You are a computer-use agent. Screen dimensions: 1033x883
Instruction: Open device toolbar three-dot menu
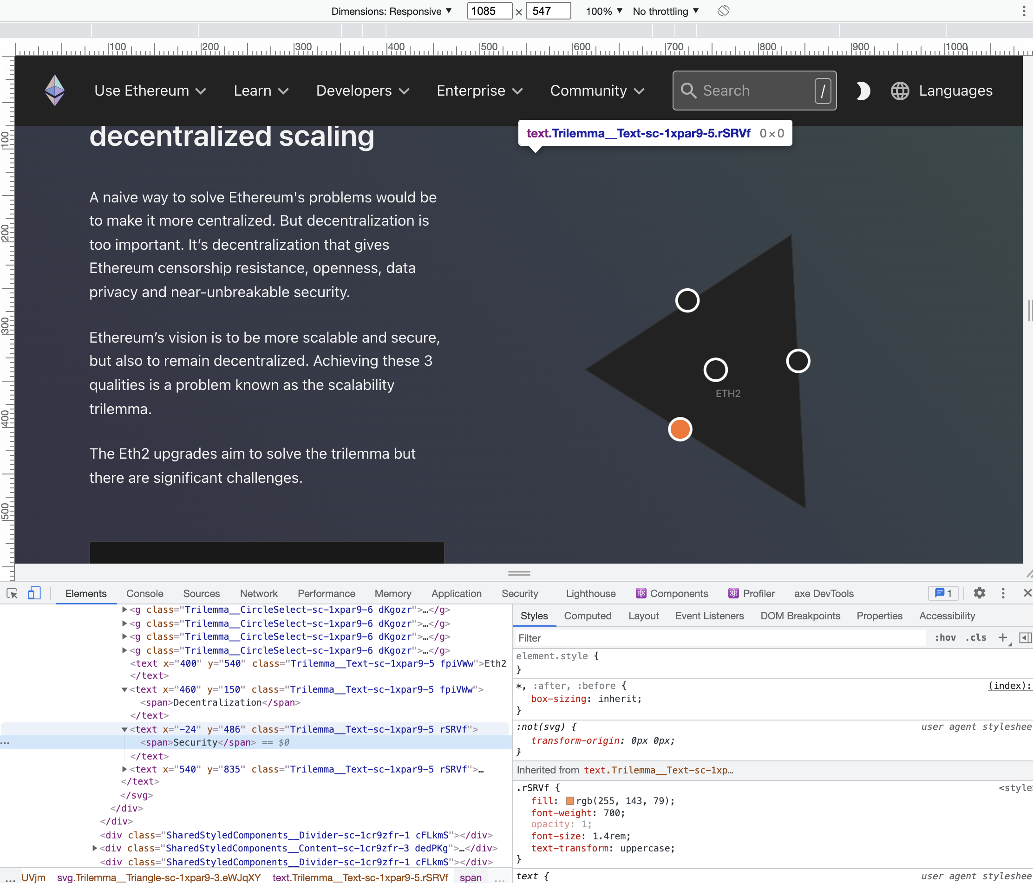click(x=1024, y=11)
